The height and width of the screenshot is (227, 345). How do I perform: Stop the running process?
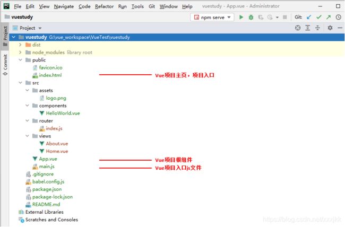pos(284,17)
